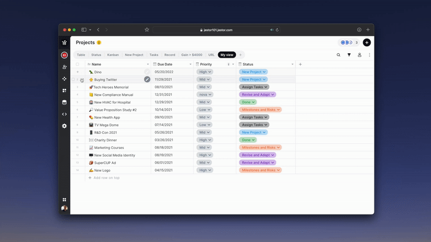The image size is (431, 242).
Task: Open the database icon in sidebar
Action: [x=64, y=102]
